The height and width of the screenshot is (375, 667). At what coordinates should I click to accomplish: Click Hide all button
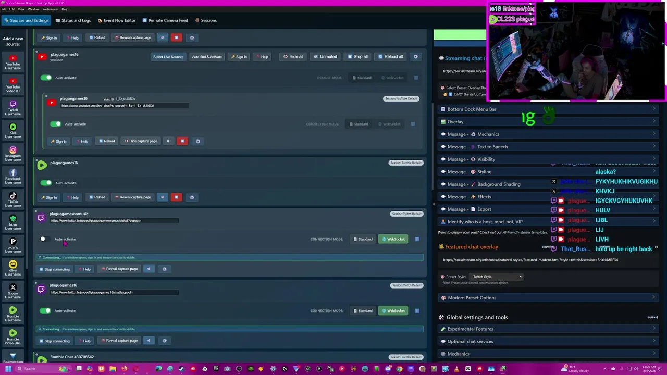pos(293,57)
